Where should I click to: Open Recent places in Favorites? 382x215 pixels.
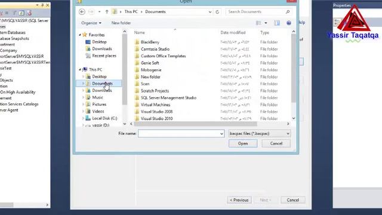[104, 56]
